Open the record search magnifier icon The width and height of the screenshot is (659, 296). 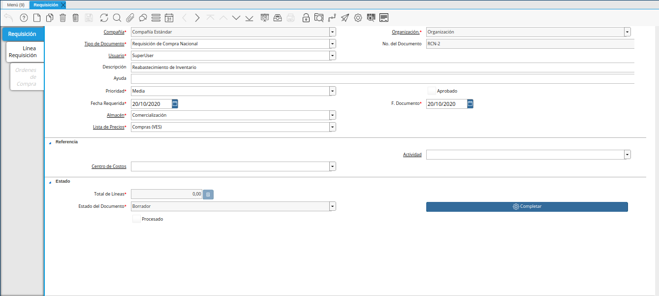117,18
